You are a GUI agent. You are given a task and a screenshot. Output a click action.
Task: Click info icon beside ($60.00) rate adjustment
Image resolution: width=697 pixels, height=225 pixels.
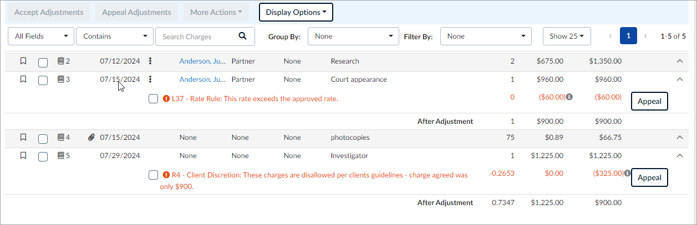coord(569,97)
